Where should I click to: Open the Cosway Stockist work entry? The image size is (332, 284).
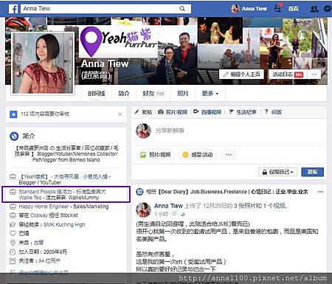click(48, 215)
